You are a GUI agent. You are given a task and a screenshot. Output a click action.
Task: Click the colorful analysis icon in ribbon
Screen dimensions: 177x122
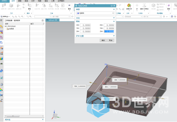pyautogui.click(x=129, y=5)
